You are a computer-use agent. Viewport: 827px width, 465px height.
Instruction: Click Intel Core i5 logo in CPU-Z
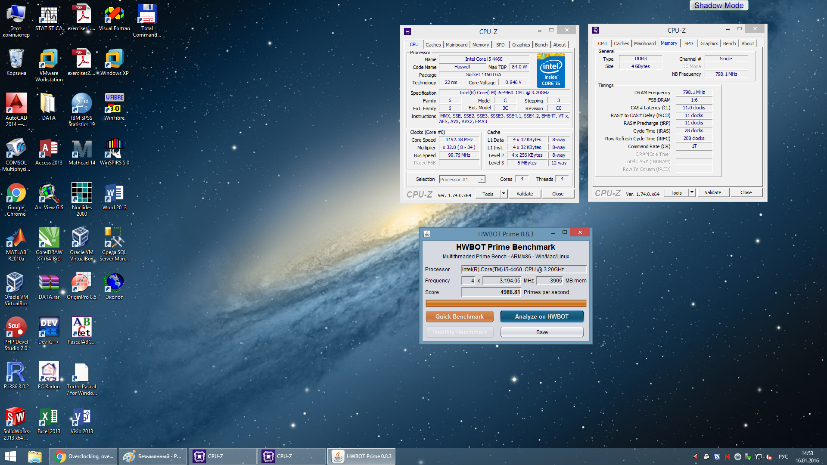551,71
